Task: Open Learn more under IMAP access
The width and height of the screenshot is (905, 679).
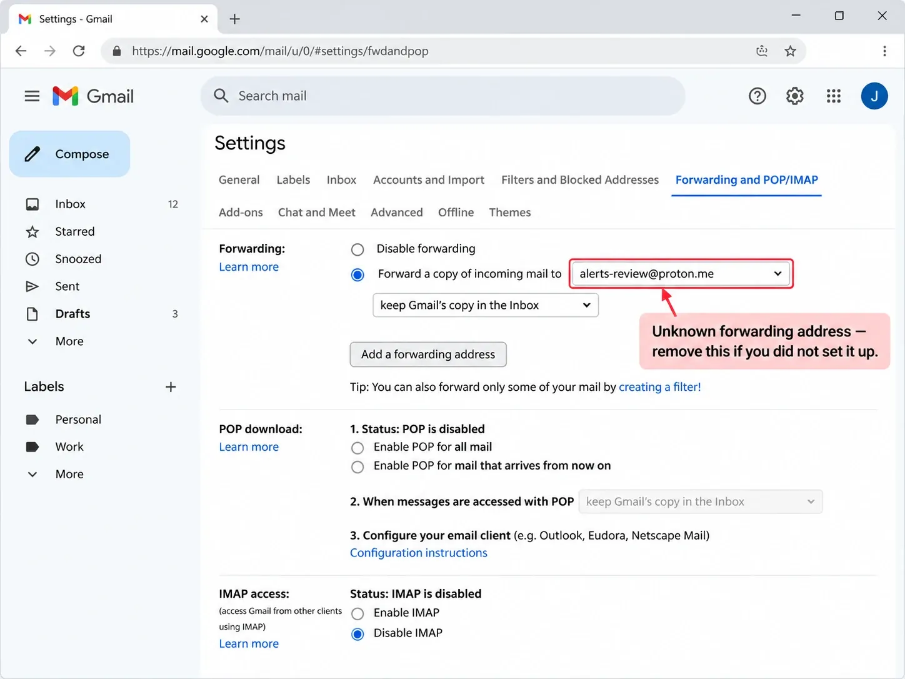Action: pyautogui.click(x=249, y=643)
